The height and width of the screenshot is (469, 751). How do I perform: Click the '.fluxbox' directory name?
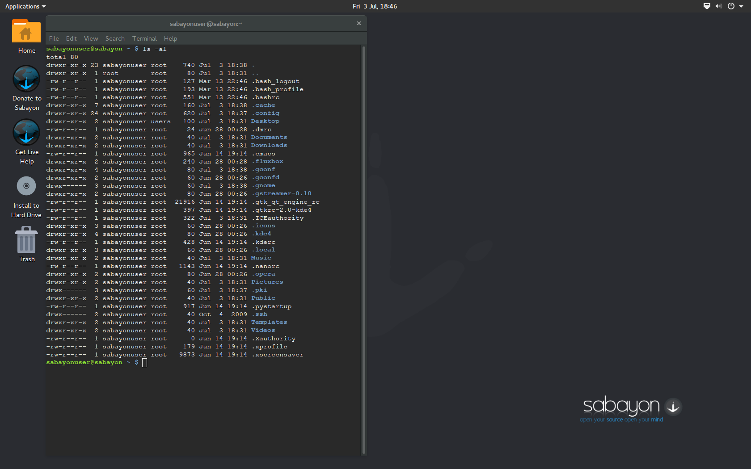267,162
